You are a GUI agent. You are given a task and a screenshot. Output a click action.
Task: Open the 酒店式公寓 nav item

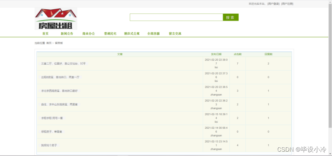tap(132, 34)
